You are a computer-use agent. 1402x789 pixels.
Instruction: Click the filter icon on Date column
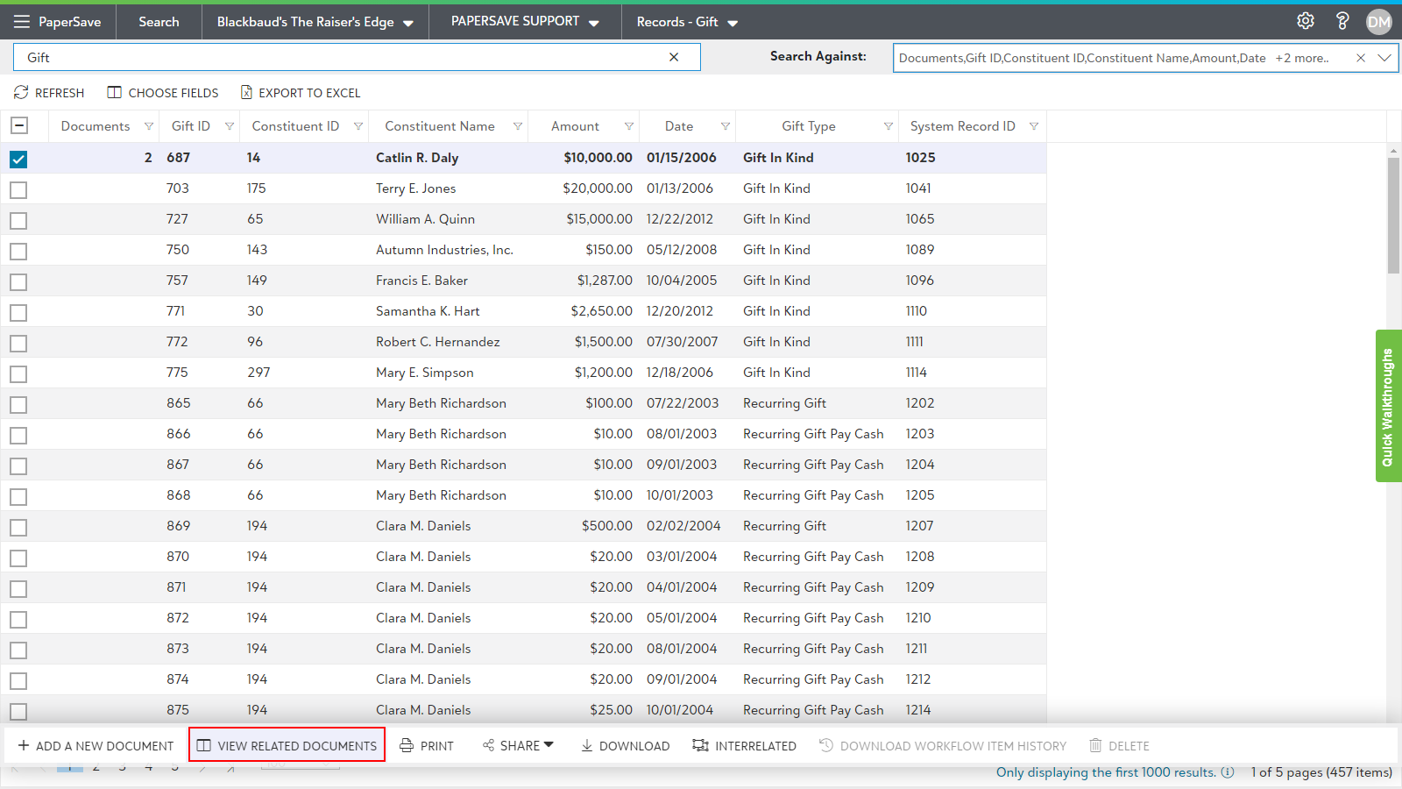[725, 126]
